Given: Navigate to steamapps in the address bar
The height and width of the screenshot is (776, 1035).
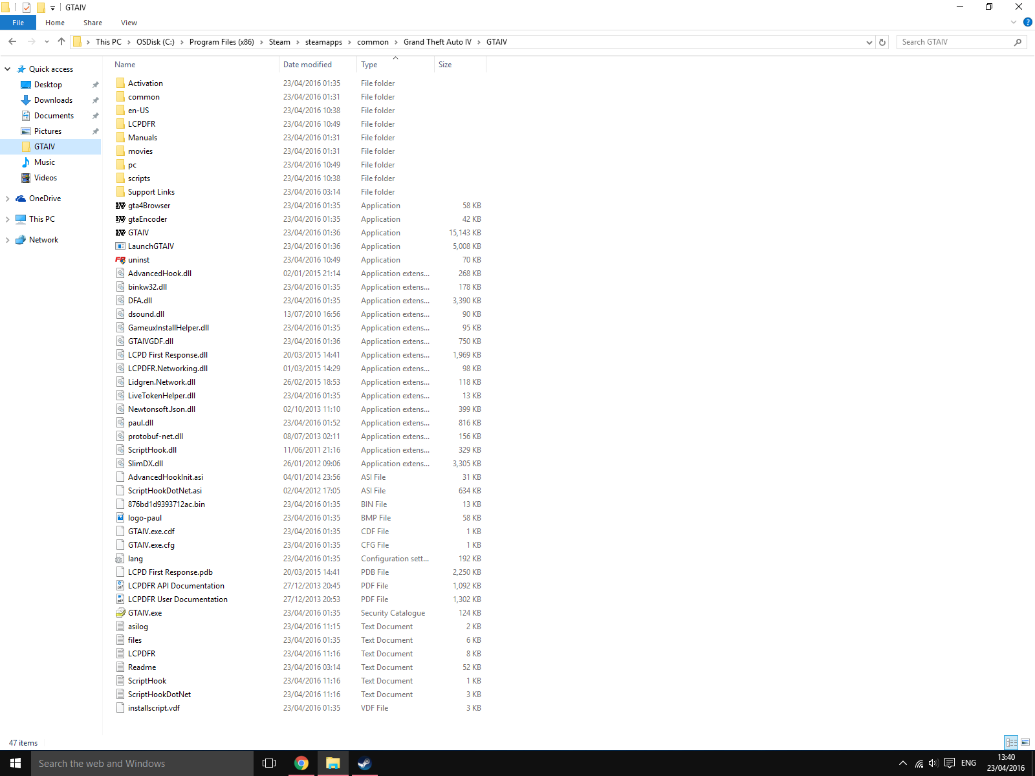Looking at the screenshot, I should (x=323, y=42).
